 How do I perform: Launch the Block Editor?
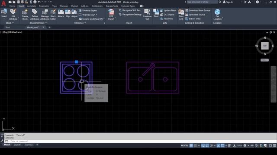[53, 14]
